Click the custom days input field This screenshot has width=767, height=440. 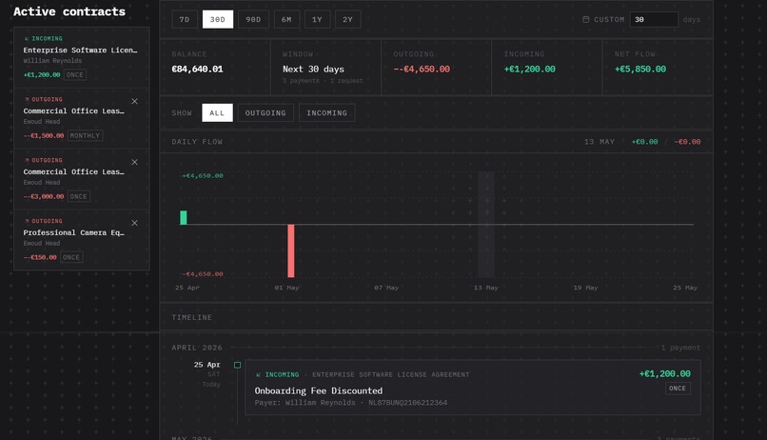pyautogui.click(x=654, y=20)
